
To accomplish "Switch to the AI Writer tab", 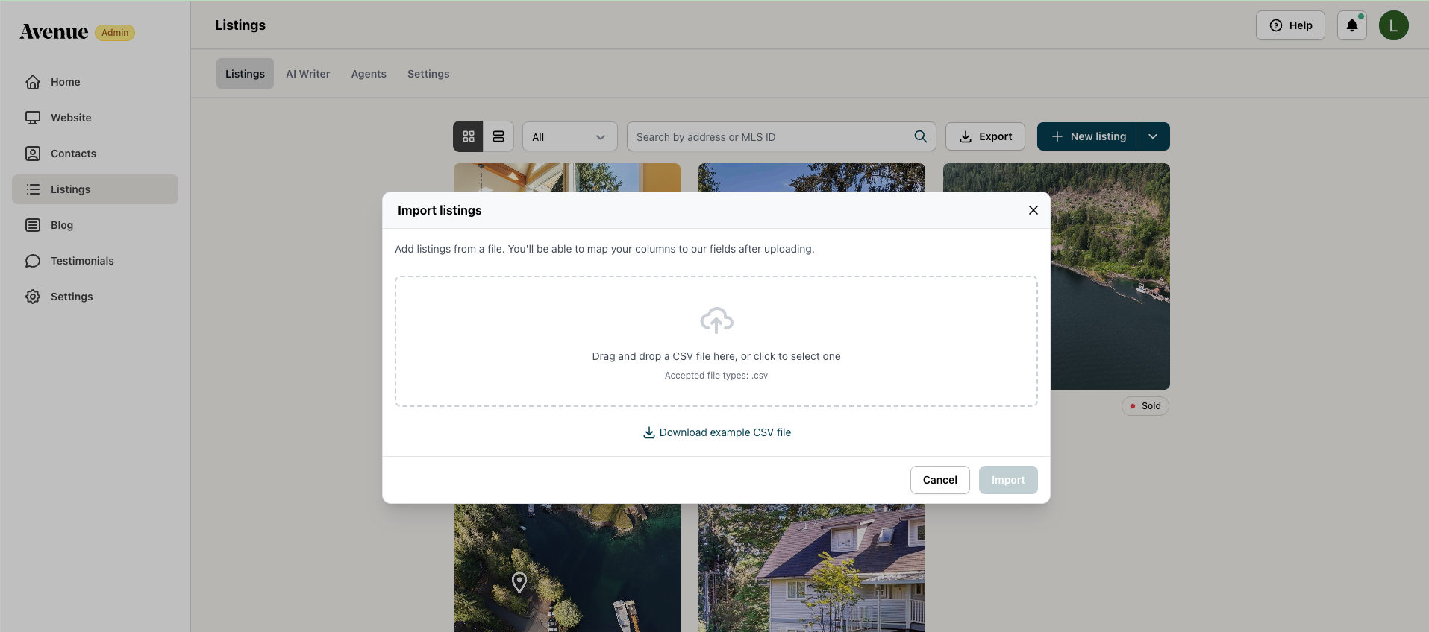I will pos(308,74).
